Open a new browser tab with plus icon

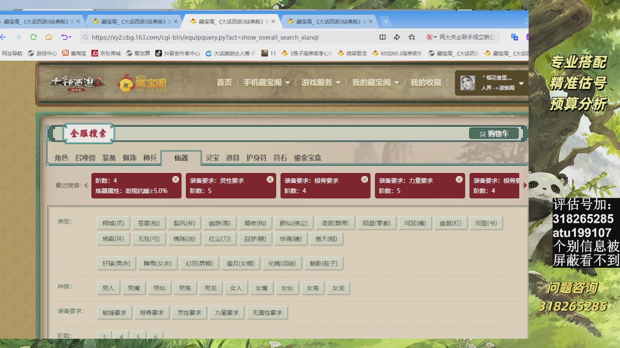(x=385, y=21)
